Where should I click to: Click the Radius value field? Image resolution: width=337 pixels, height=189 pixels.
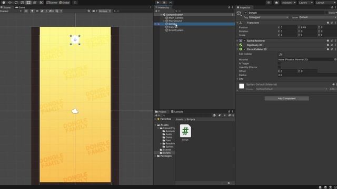[308, 75]
